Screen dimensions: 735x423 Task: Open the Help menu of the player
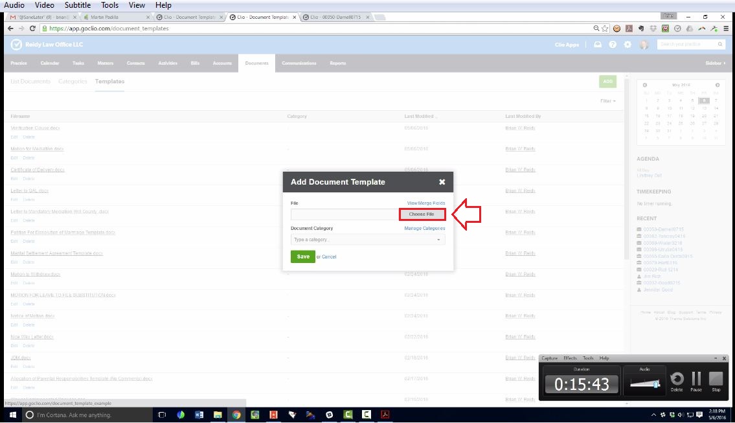(163, 5)
